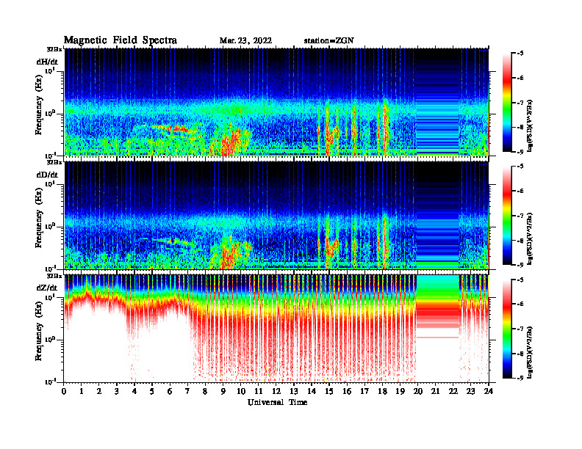Click the dZ/dt color scale bar
The image size is (582, 449).
coord(507,329)
